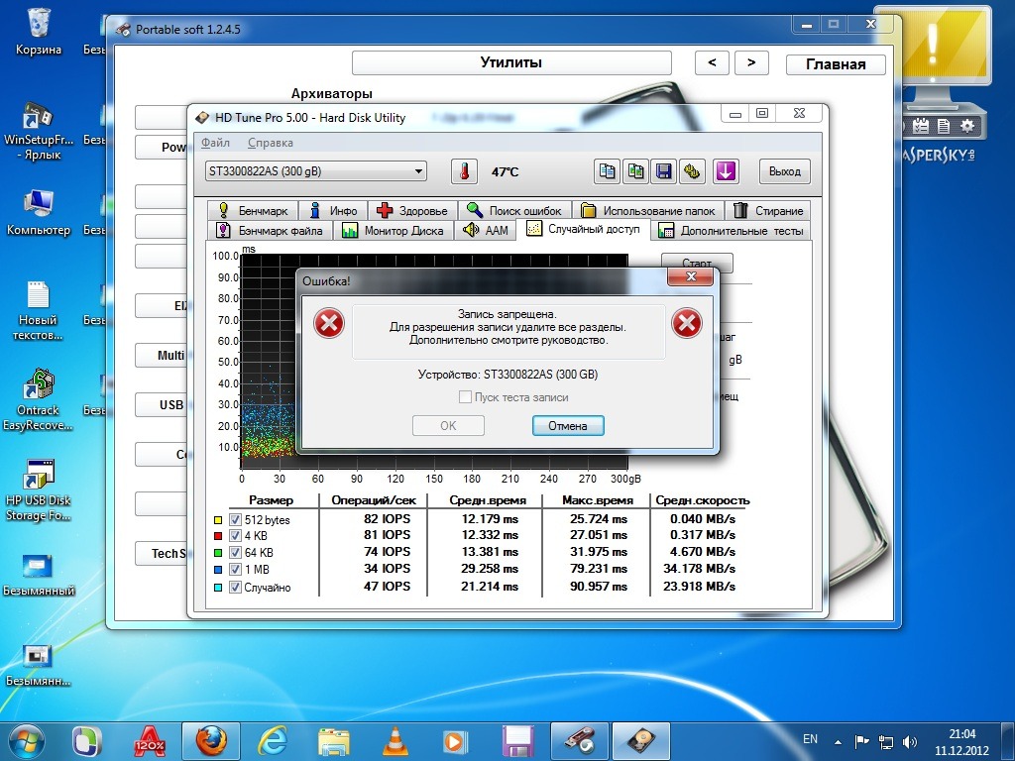
Task: Click Отмена in the error dialog
Action: tap(568, 425)
